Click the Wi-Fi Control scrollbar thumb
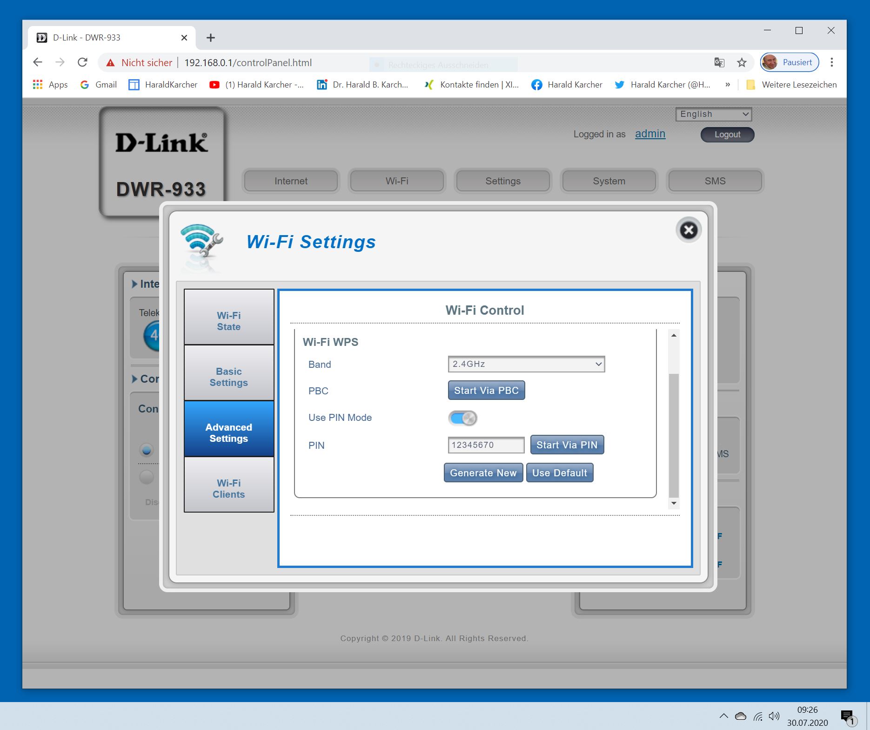The image size is (870, 730). click(x=674, y=436)
